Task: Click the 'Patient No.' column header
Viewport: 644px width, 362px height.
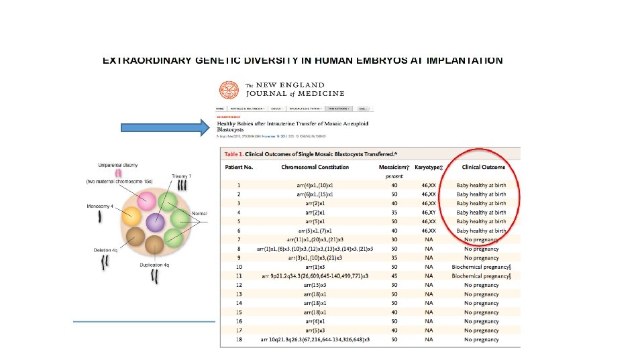Action: point(239,167)
